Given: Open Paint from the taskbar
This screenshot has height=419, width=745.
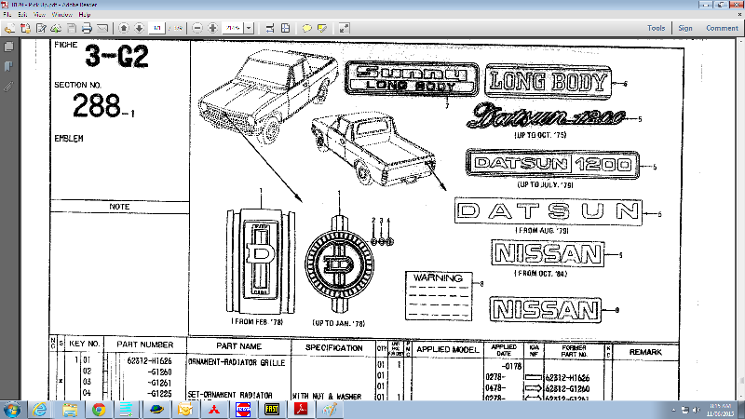Looking at the screenshot, I should pos(330,410).
